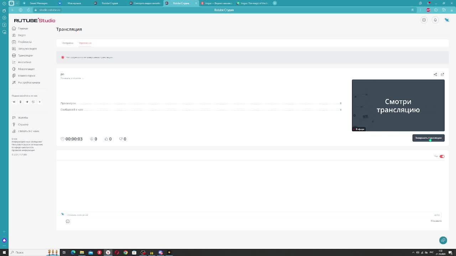Click the browser back arrow
The image size is (456, 256).
pos(13,10)
